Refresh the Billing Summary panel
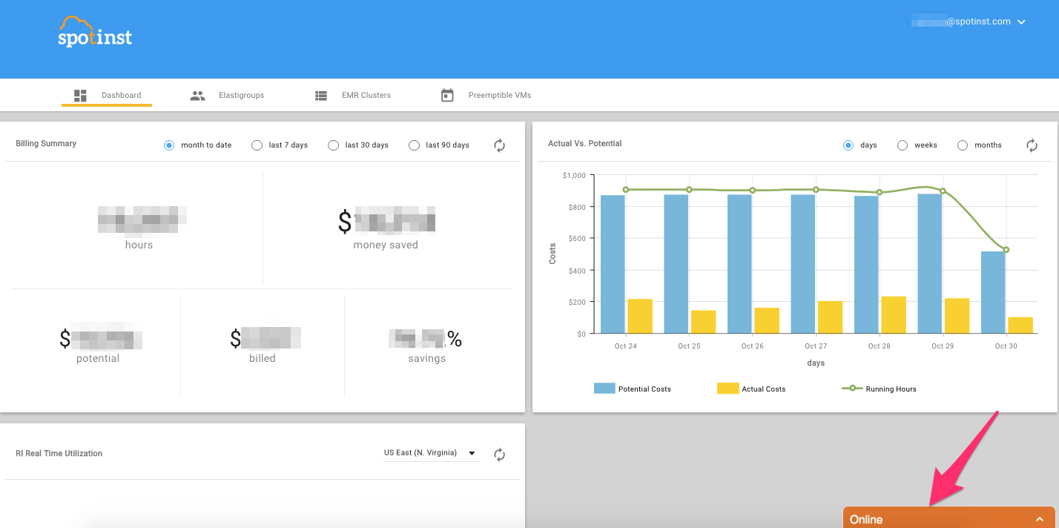 (x=500, y=145)
